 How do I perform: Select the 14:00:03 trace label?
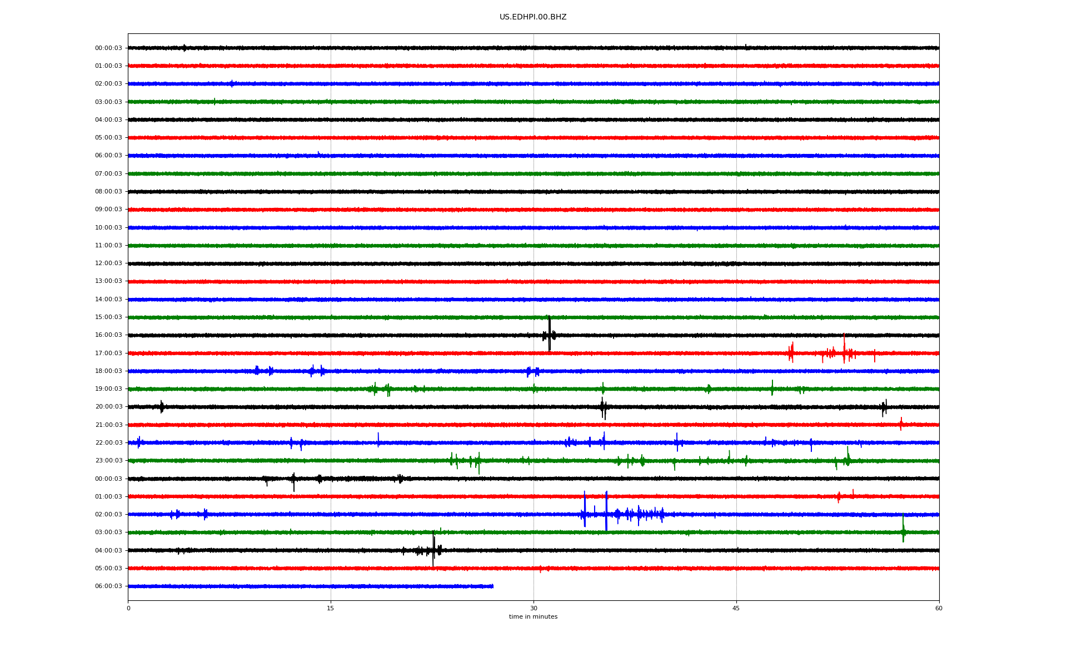[x=108, y=299]
